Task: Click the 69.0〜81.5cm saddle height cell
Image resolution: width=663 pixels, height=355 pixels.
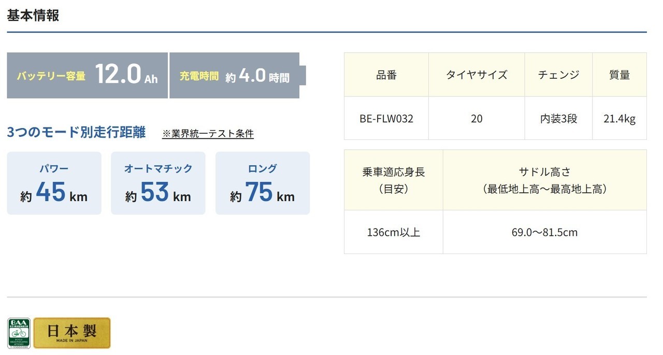Action: point(544,232)
